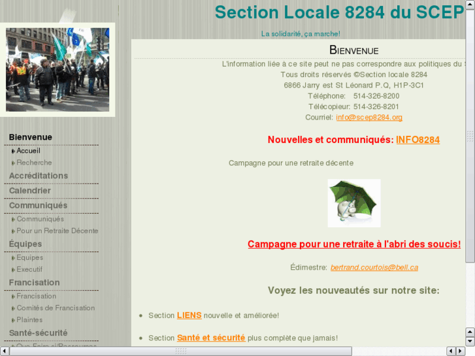Click the fax number 514-326-8201
Viewport: 475px width, 356px height.
pos(376,106)
